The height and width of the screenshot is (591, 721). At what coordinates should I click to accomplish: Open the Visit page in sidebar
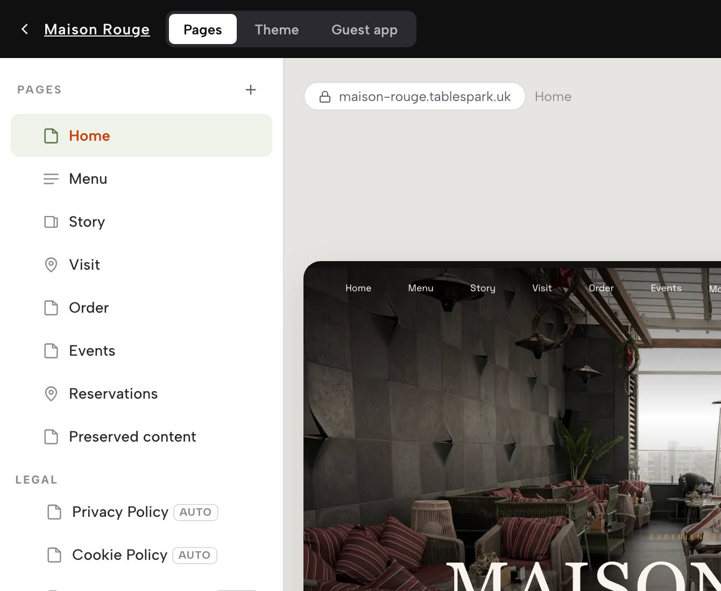coord(142,264)
